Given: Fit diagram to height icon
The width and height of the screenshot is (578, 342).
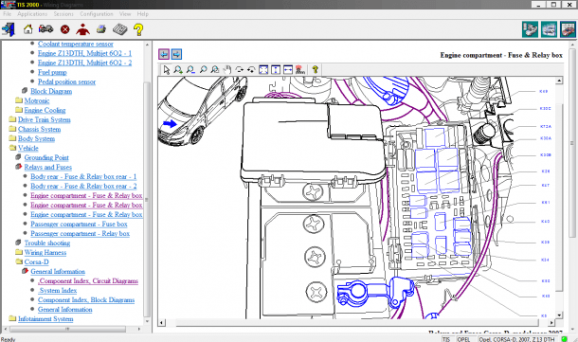Looking at the screenshot, I should [x=276, y=70].
